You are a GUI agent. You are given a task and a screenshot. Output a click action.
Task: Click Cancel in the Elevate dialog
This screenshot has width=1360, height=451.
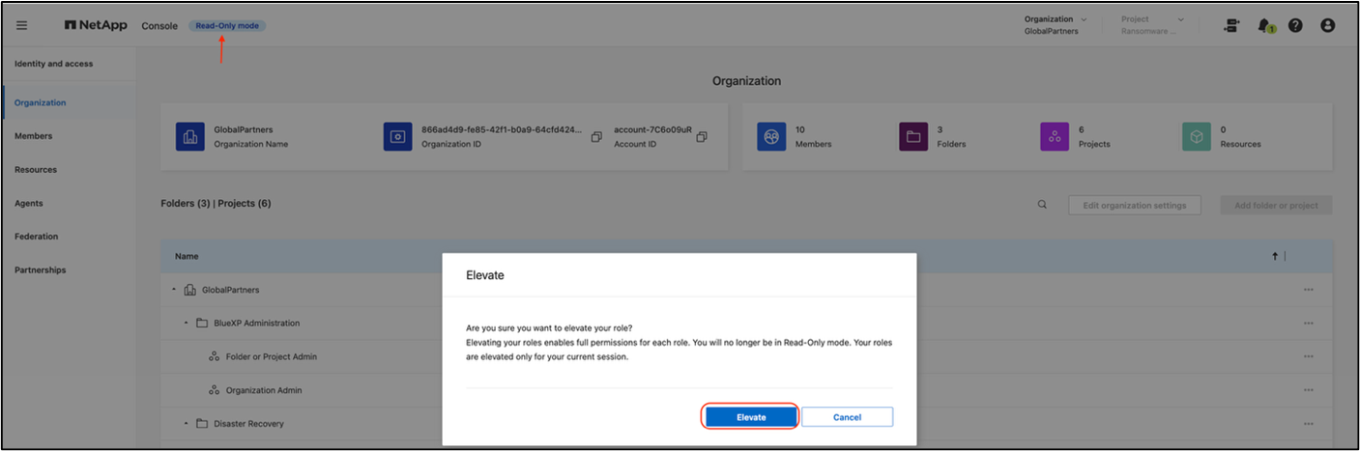847,417
